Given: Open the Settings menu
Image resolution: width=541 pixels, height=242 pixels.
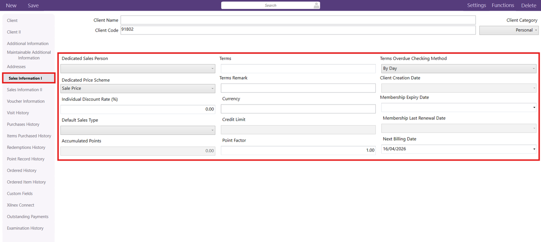Looking at the screenshot, I should tap(476, 5).
